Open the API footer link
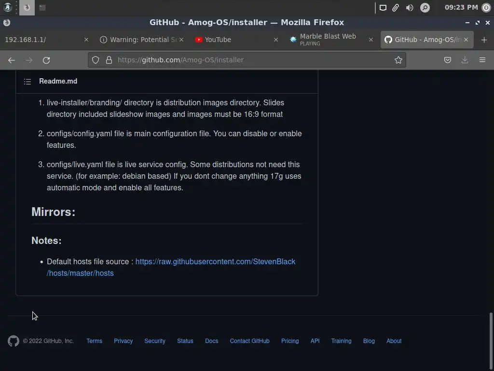494x371 pixels. point(315,341)
